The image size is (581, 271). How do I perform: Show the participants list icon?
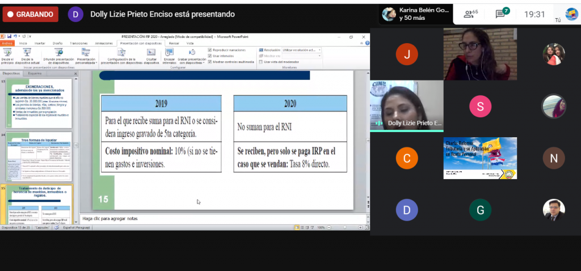[470, 14]
